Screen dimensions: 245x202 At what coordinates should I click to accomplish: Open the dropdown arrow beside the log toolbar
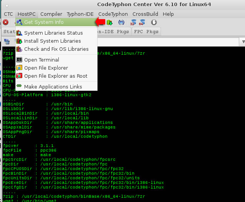click(x=243, y=42)
